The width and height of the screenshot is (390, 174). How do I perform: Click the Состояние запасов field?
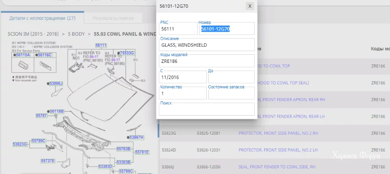click(x=231, y=93)
